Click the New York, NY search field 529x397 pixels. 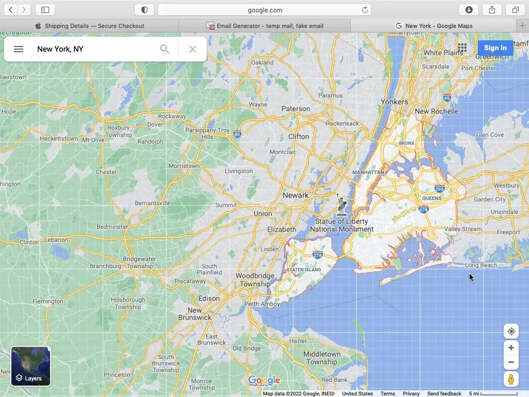tap(95, 49)
